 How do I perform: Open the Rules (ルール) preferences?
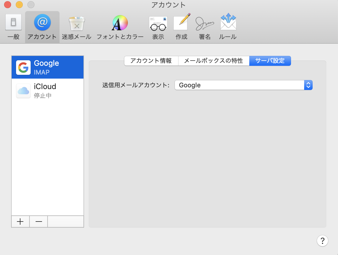(228, 27)
